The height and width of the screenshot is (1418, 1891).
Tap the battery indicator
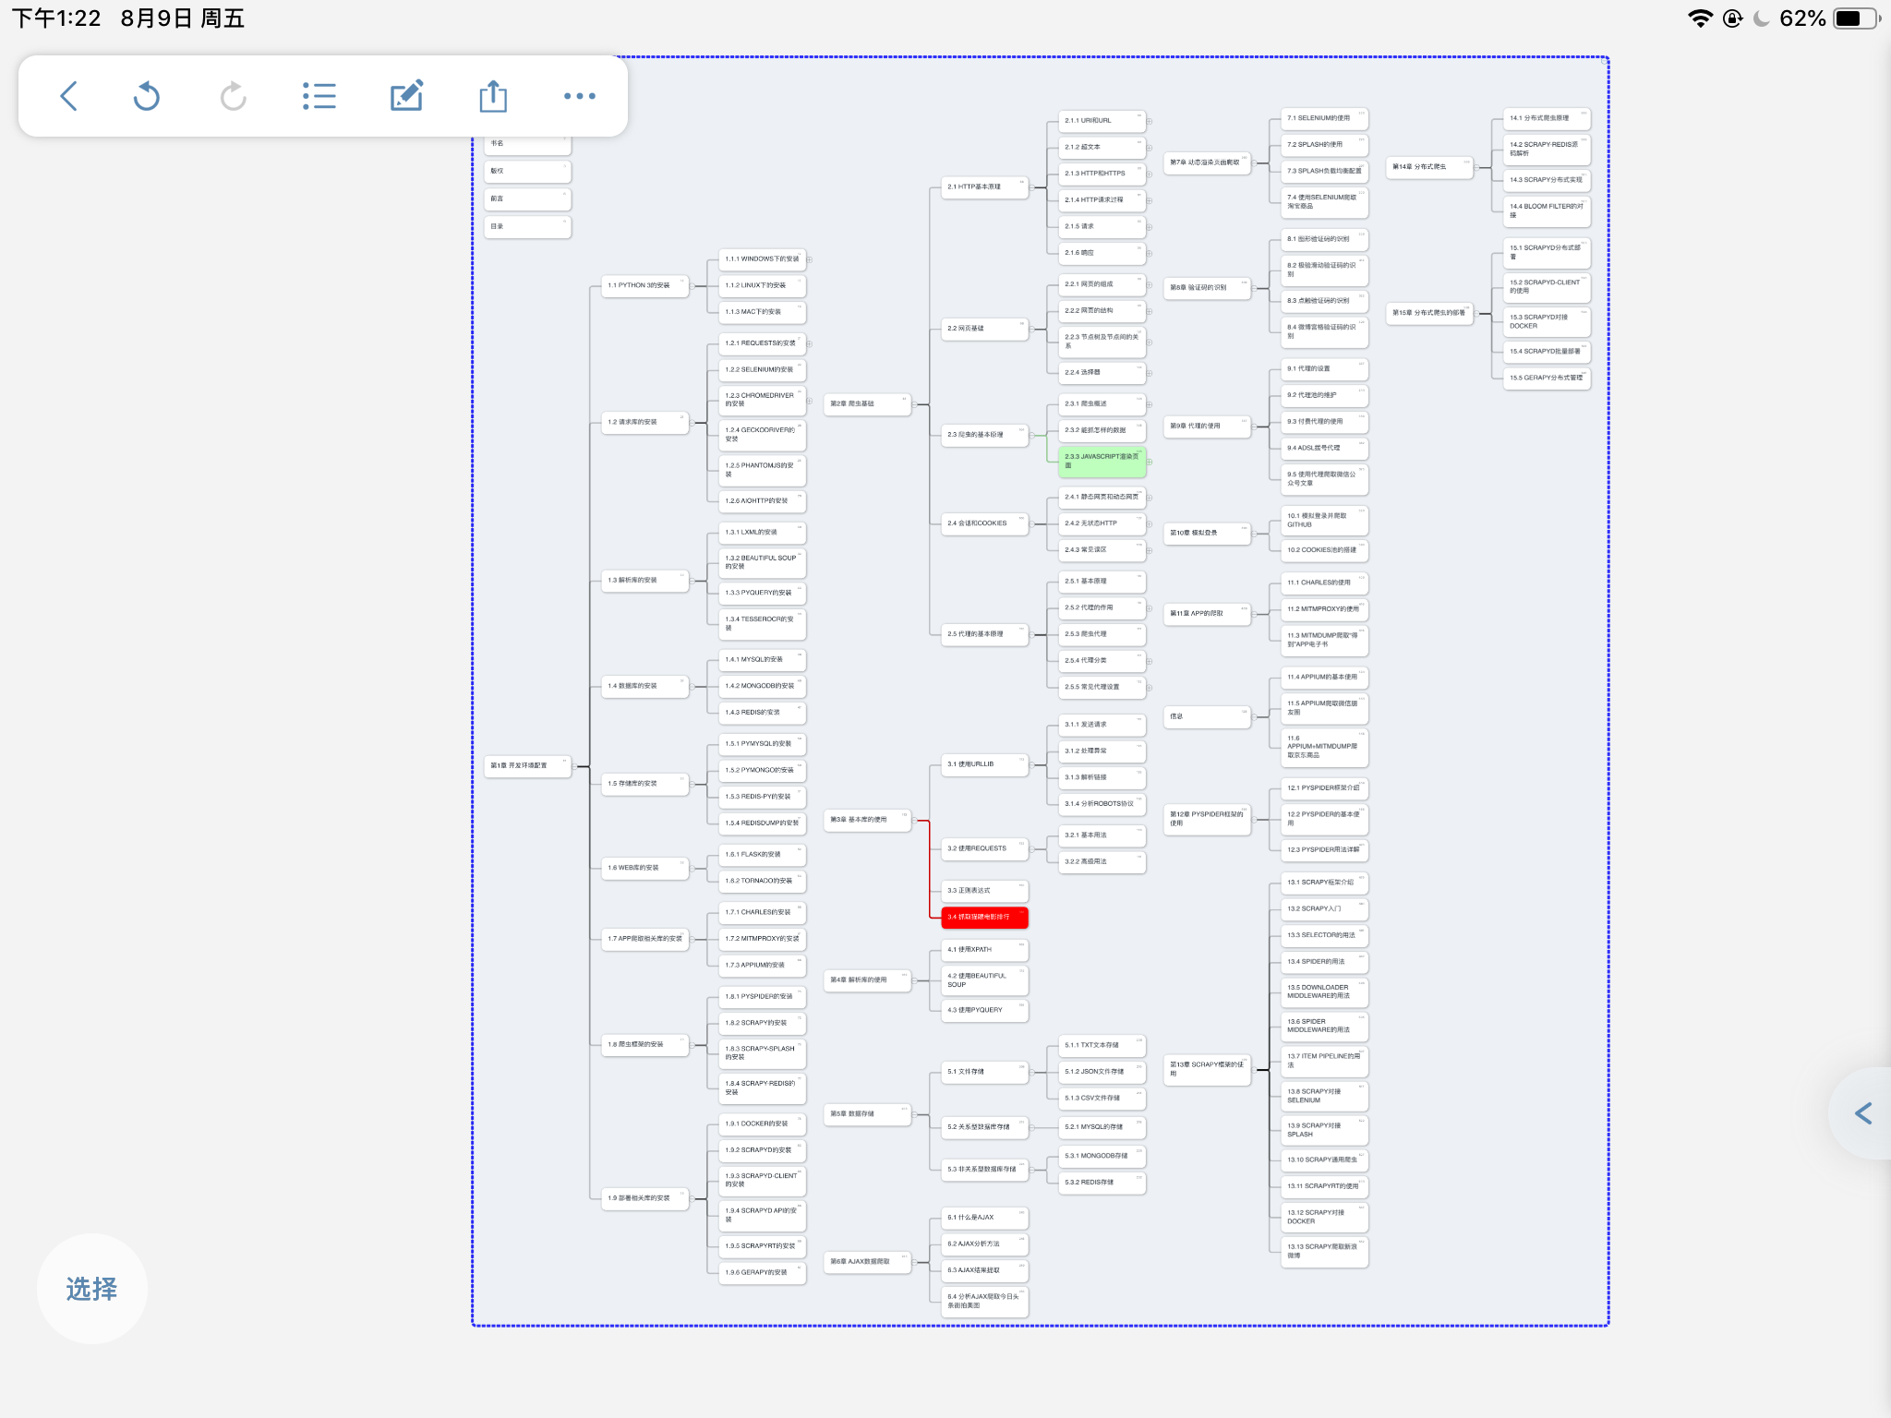coord(1857,18)
